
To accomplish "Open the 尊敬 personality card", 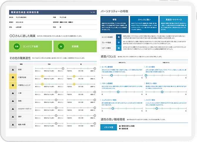I will (114, 24).
